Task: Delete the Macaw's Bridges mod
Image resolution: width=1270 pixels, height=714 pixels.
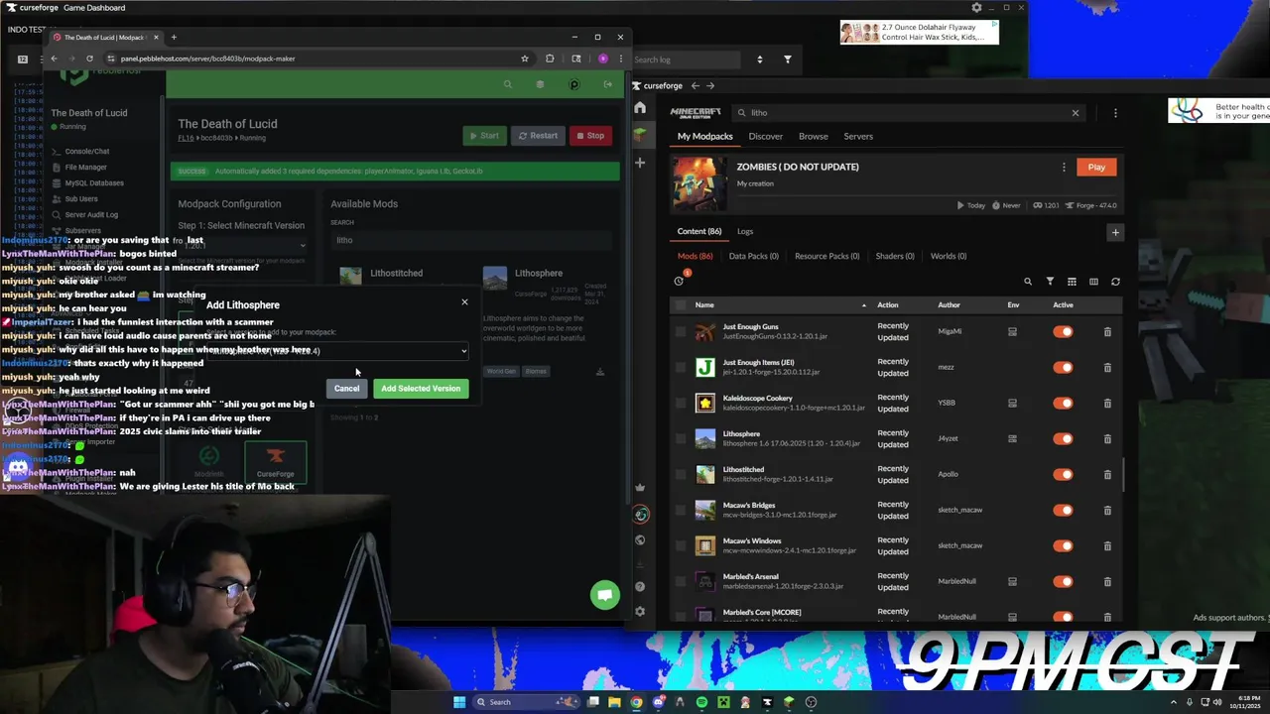Action: point(1107,510)
